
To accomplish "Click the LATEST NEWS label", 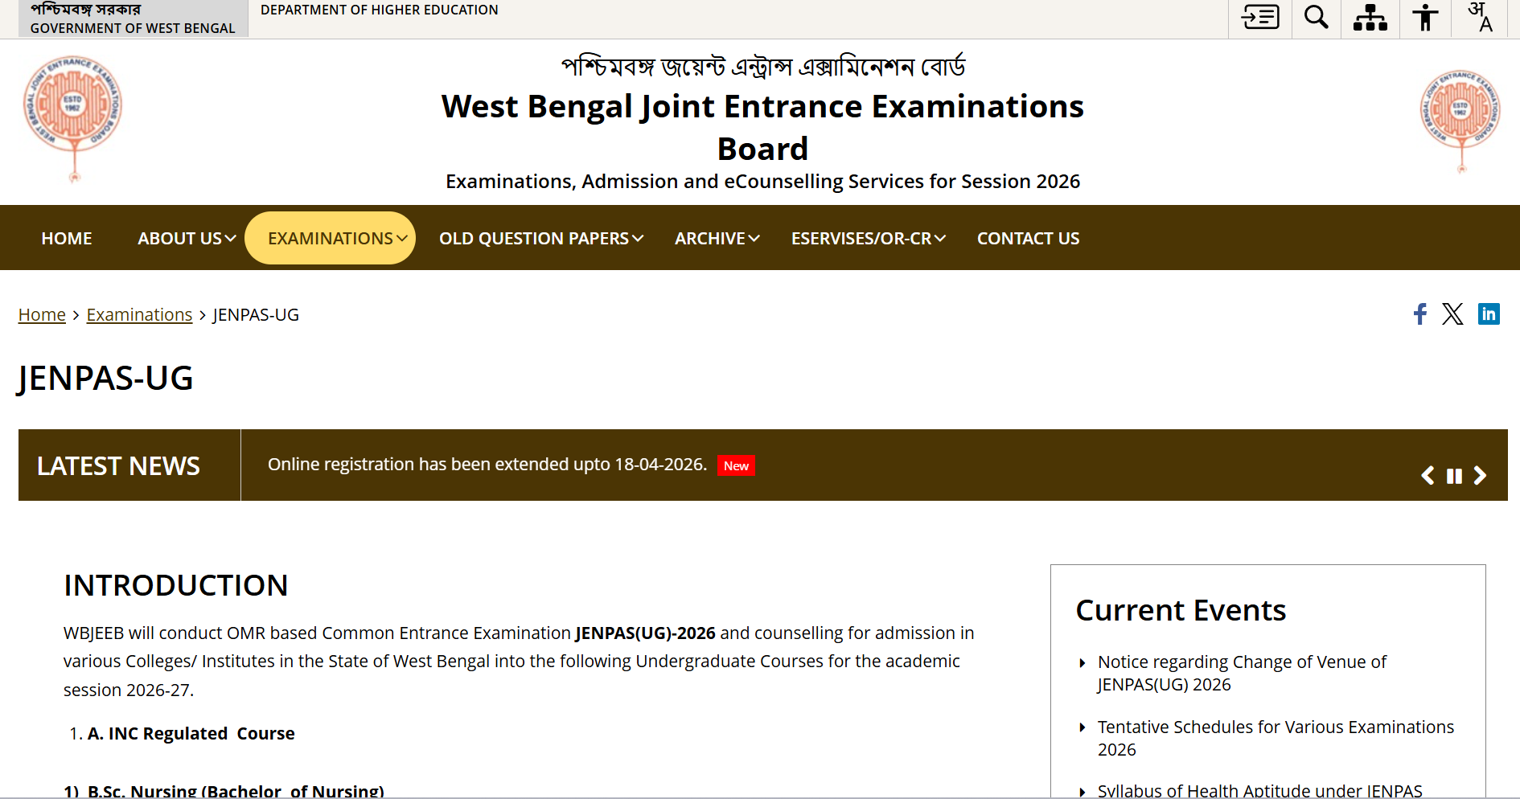I will (x=118, y=466).
